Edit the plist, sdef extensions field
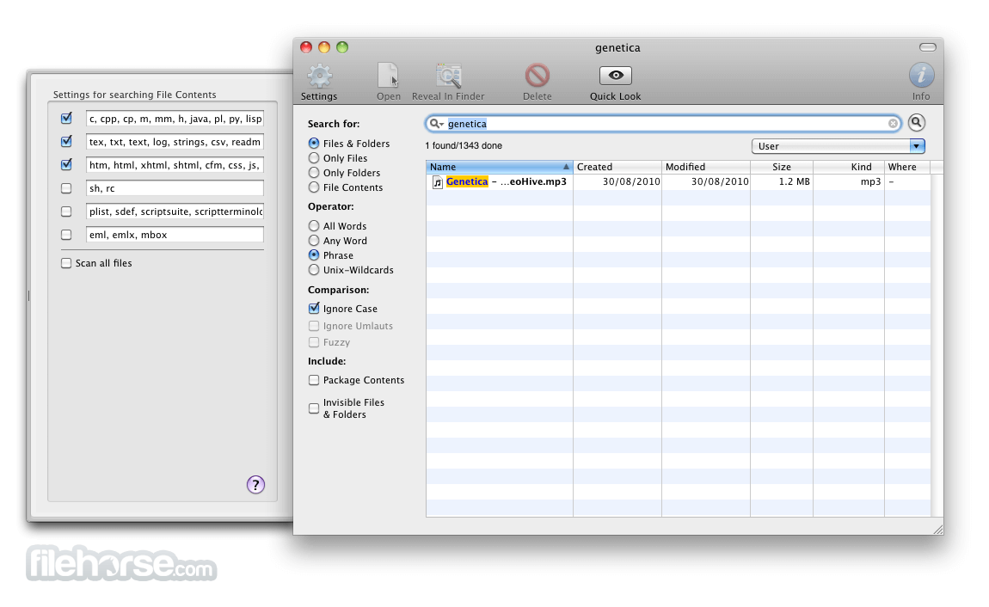 175,212
